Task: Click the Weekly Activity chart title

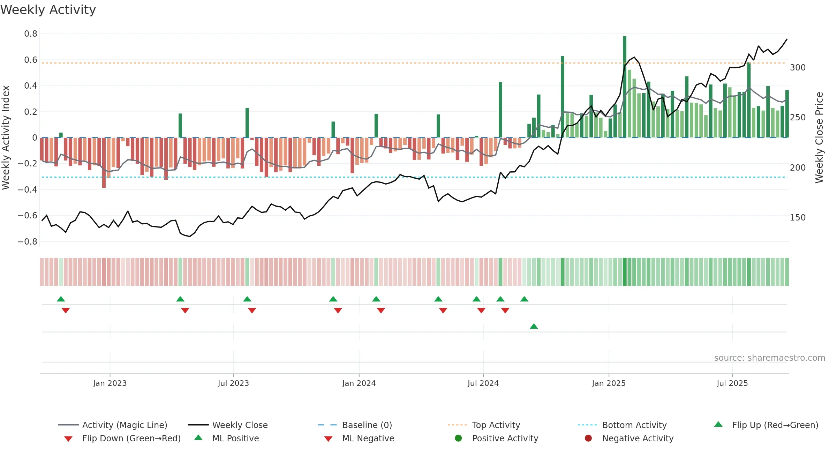Action: 48,10
